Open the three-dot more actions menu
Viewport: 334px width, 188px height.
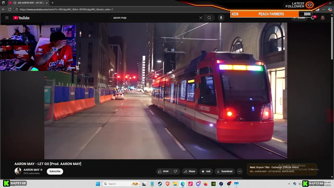pos(240,171)
